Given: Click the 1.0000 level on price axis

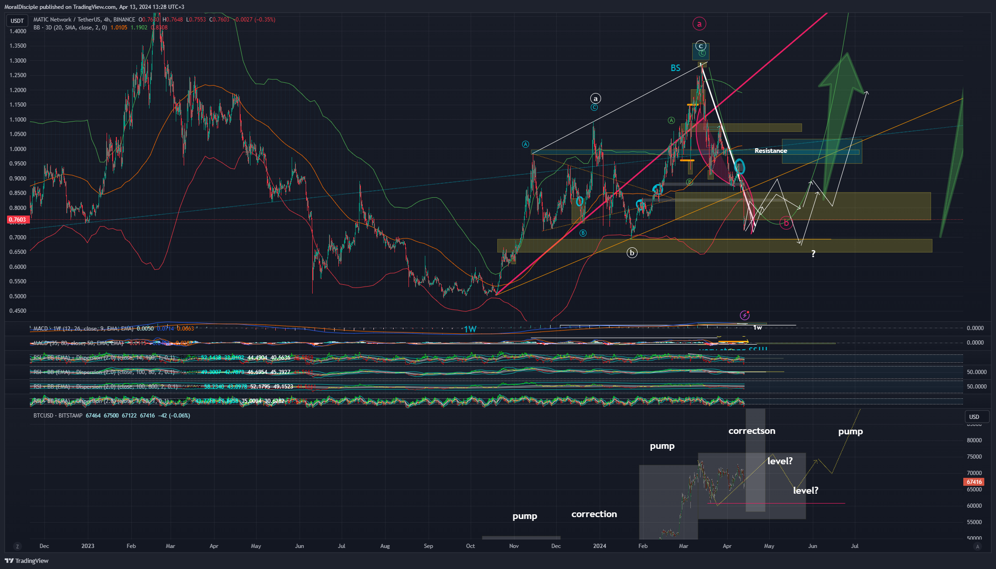Looking at the screenshot, I should tap(18, 149).
